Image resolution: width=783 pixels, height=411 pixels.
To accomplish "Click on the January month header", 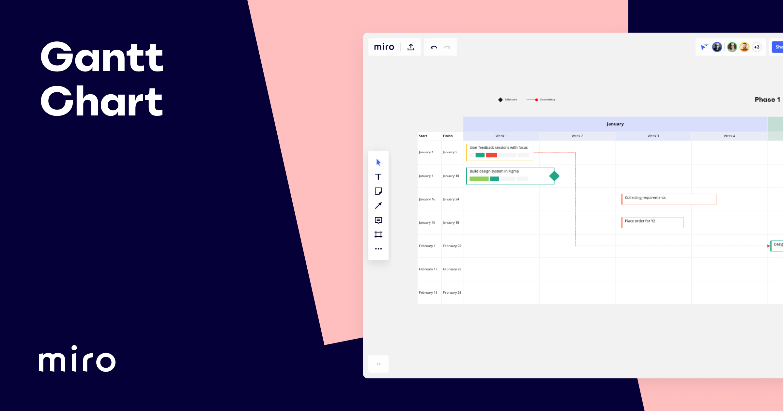I will point(615,124).
